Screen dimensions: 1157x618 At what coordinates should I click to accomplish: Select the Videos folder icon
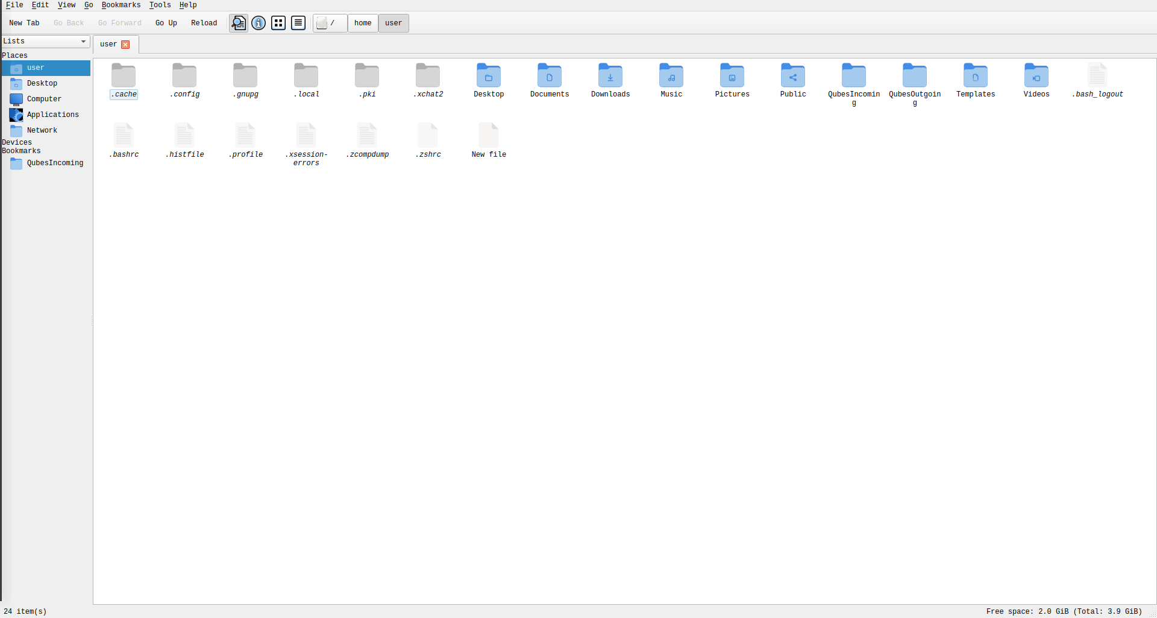click(1036, 76)
